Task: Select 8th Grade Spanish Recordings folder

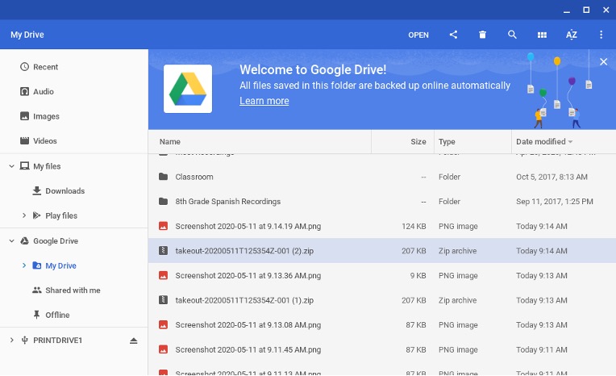Action: [x=382, y=202]
